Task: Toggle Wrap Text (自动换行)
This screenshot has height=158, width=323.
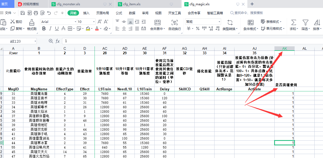Action: click(174, 25)
